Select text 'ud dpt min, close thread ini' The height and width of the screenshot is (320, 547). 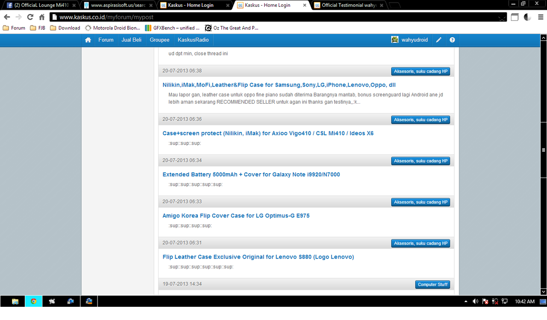pos(198,54)
